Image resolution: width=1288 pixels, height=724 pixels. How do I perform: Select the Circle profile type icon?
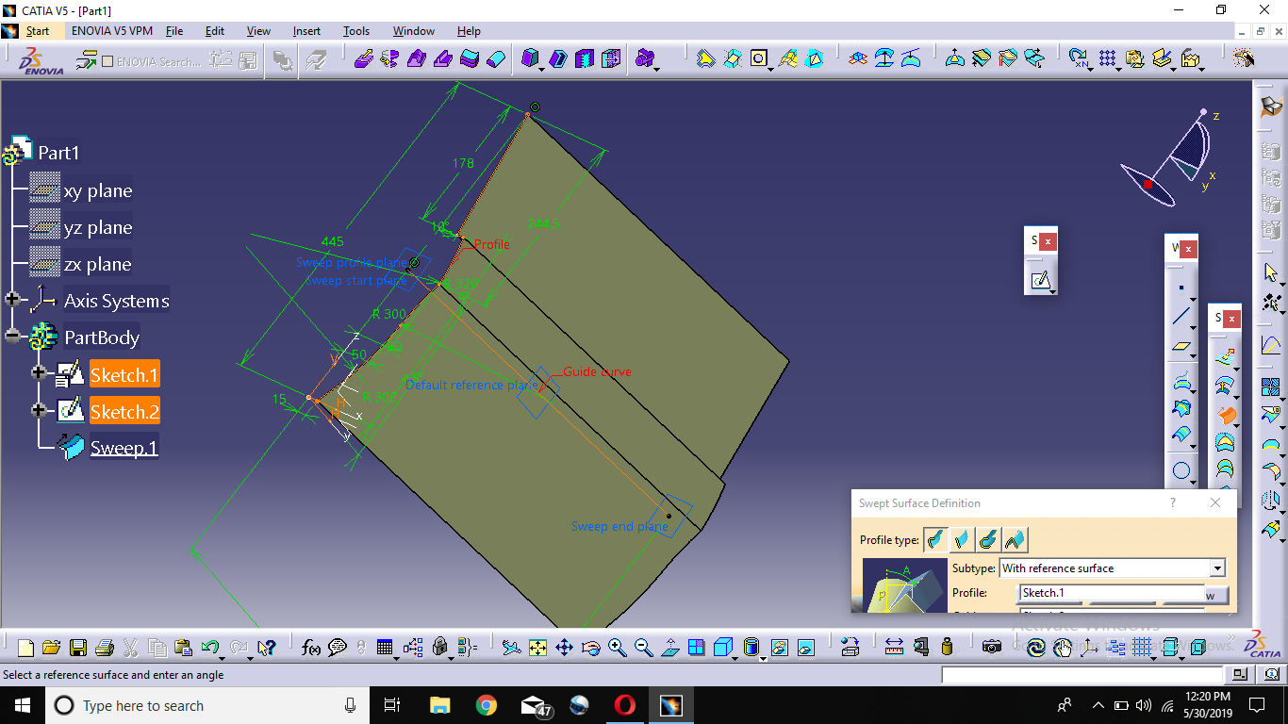[x=988, y=540]
